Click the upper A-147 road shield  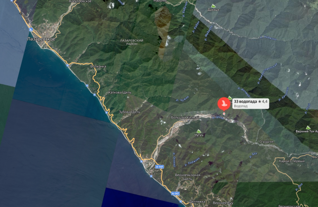[x=159, y=167]
